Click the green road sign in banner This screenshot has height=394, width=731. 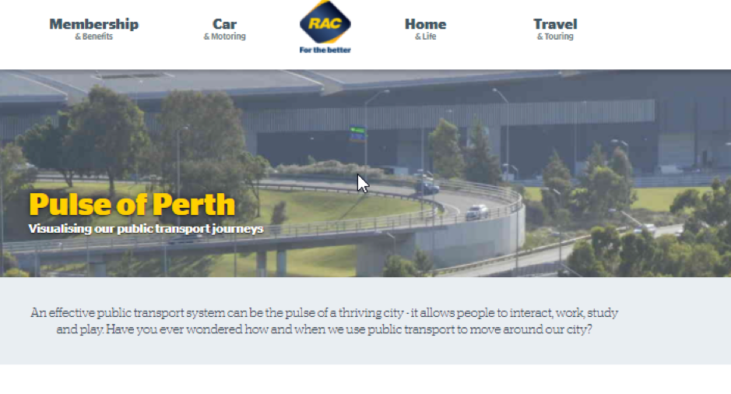tap(357, 130)
